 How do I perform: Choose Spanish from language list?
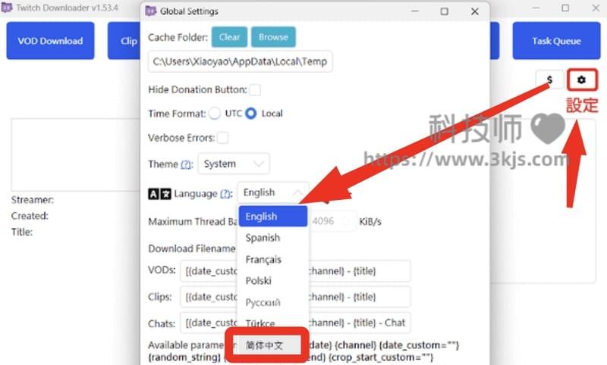pyautogui.click(x=273, y=238)
